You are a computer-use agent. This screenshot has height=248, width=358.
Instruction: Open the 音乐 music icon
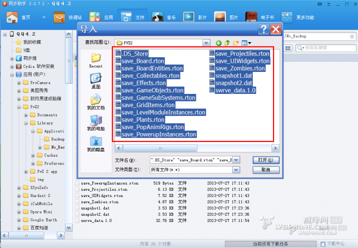158,17
